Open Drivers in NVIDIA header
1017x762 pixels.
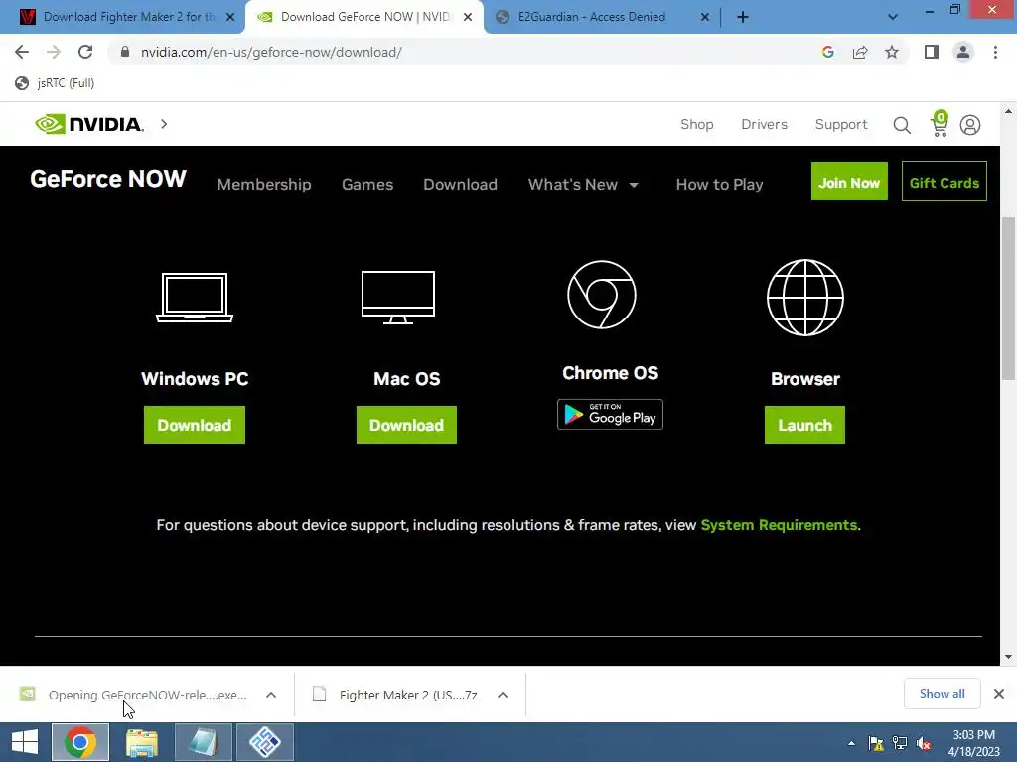pos(764,124)
